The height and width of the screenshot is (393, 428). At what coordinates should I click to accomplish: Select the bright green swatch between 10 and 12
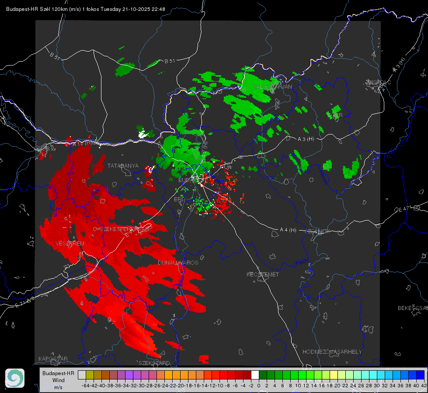pyautogui.click(x=302, y=375)
